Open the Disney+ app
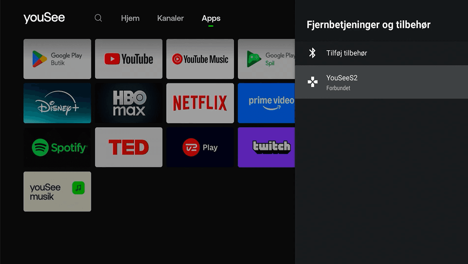 click(x=57, y=103)
